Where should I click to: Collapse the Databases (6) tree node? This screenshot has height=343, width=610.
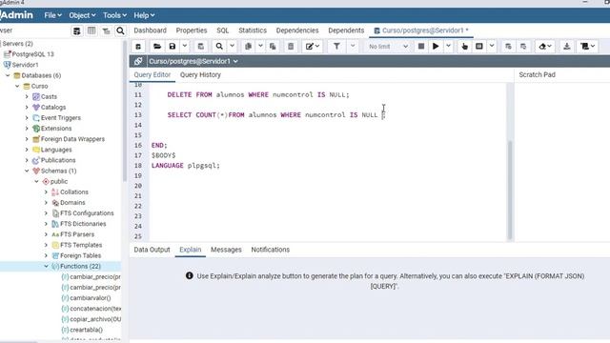[x=8, y=75]
